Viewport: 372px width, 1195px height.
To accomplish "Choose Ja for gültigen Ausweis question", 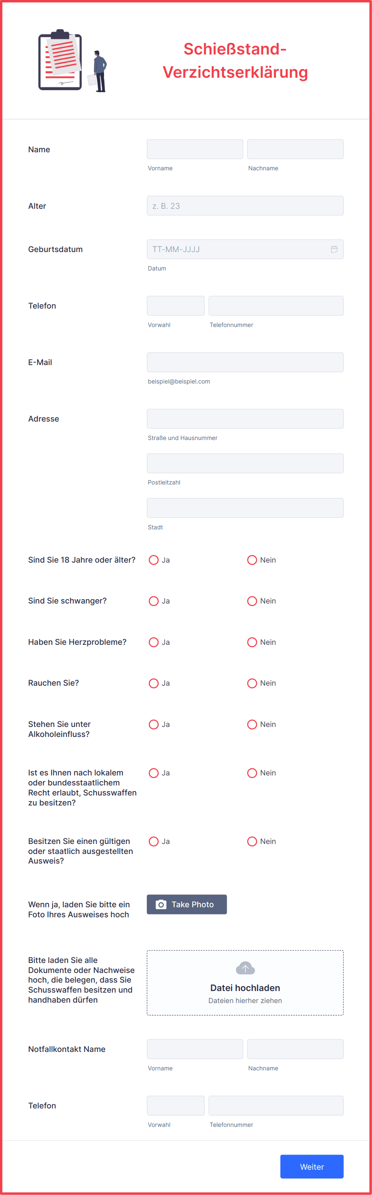I will (154, 841).
